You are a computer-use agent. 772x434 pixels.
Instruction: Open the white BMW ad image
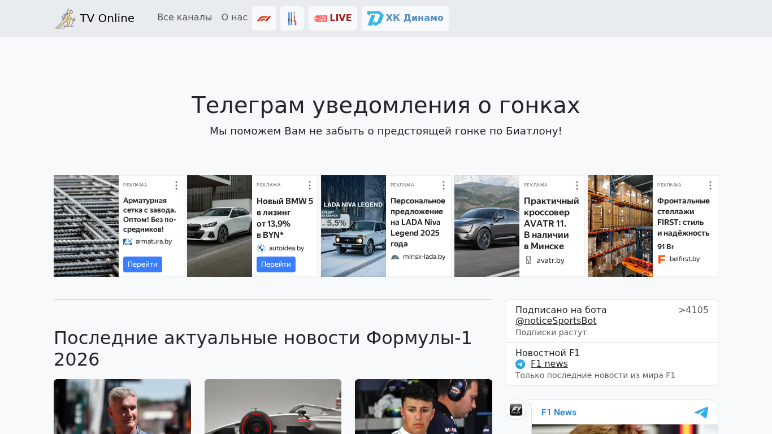tap(219, 226)
